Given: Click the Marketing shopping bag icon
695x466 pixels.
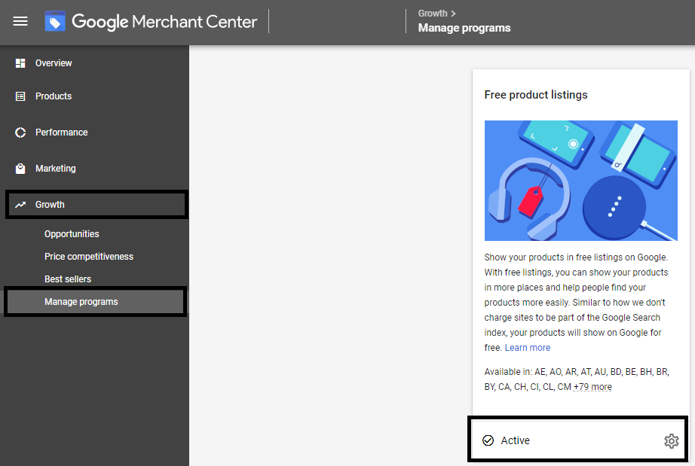Looking at the screenshot, I should (20, 169).
